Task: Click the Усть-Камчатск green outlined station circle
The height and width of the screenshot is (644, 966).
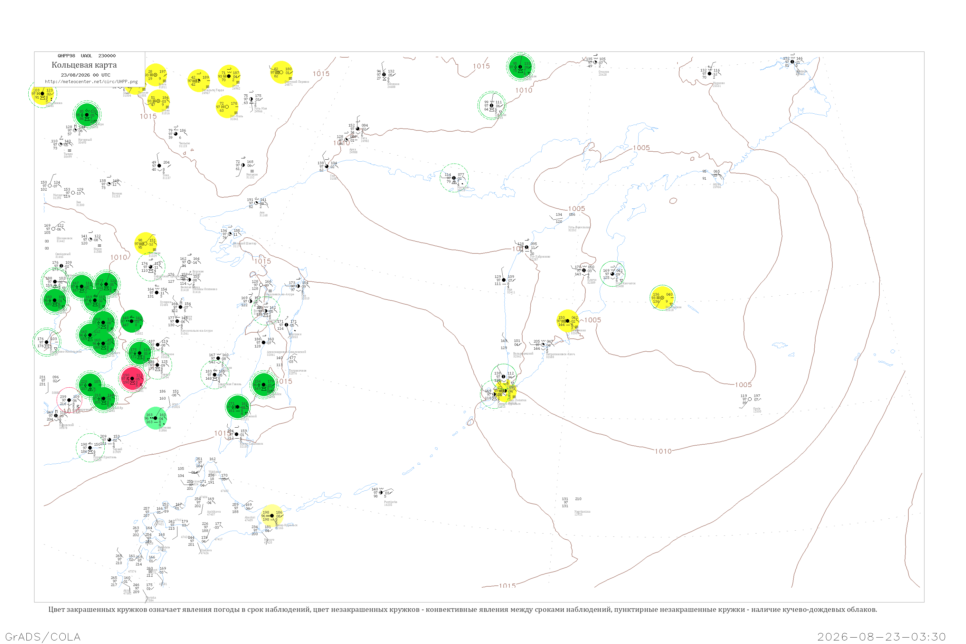Action: [x=612, y=274]
